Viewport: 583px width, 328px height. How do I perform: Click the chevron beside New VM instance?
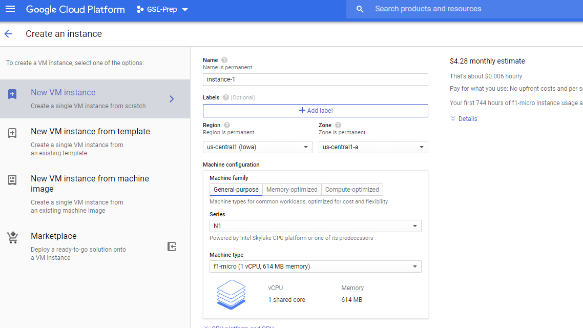[x=172, y=99]
